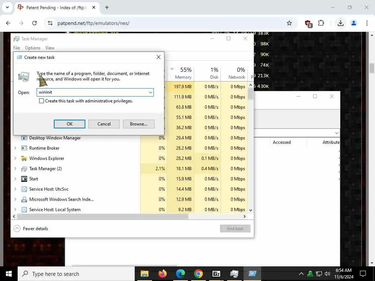
Task: Close the Patent Pending tab
Action: point(94,7)
